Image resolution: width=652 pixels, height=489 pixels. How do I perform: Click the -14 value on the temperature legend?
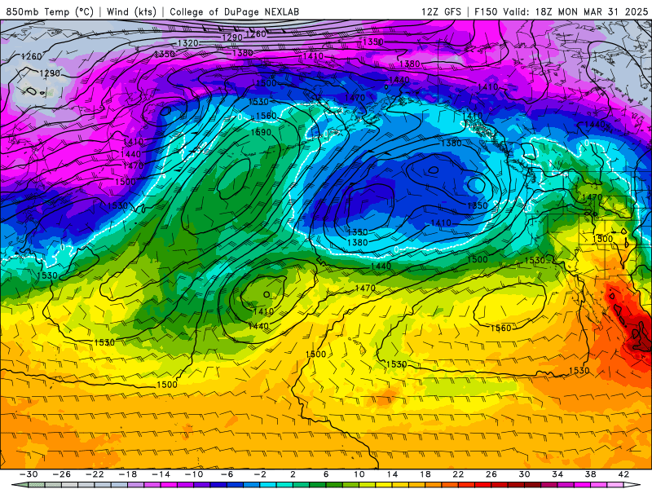click(161, 474)
